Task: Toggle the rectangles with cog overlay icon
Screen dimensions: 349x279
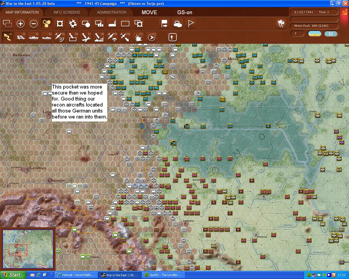Action: coord(139,24)
